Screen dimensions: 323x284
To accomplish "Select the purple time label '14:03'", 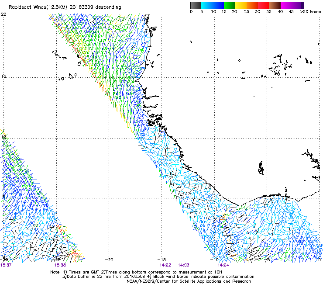I will (183, 265).
